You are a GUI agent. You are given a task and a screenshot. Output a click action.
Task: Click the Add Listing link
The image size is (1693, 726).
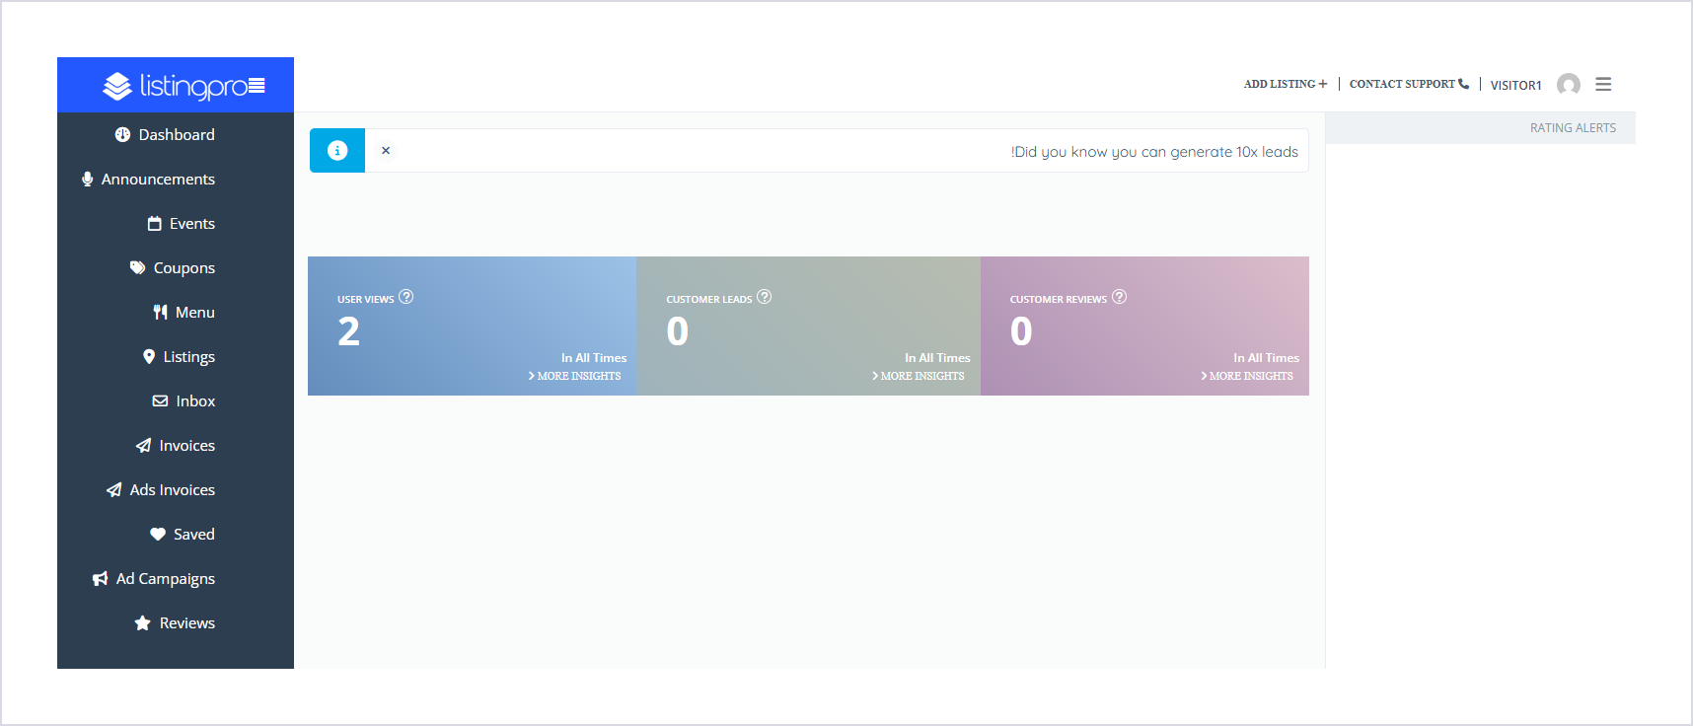[x=1286, y=85]
